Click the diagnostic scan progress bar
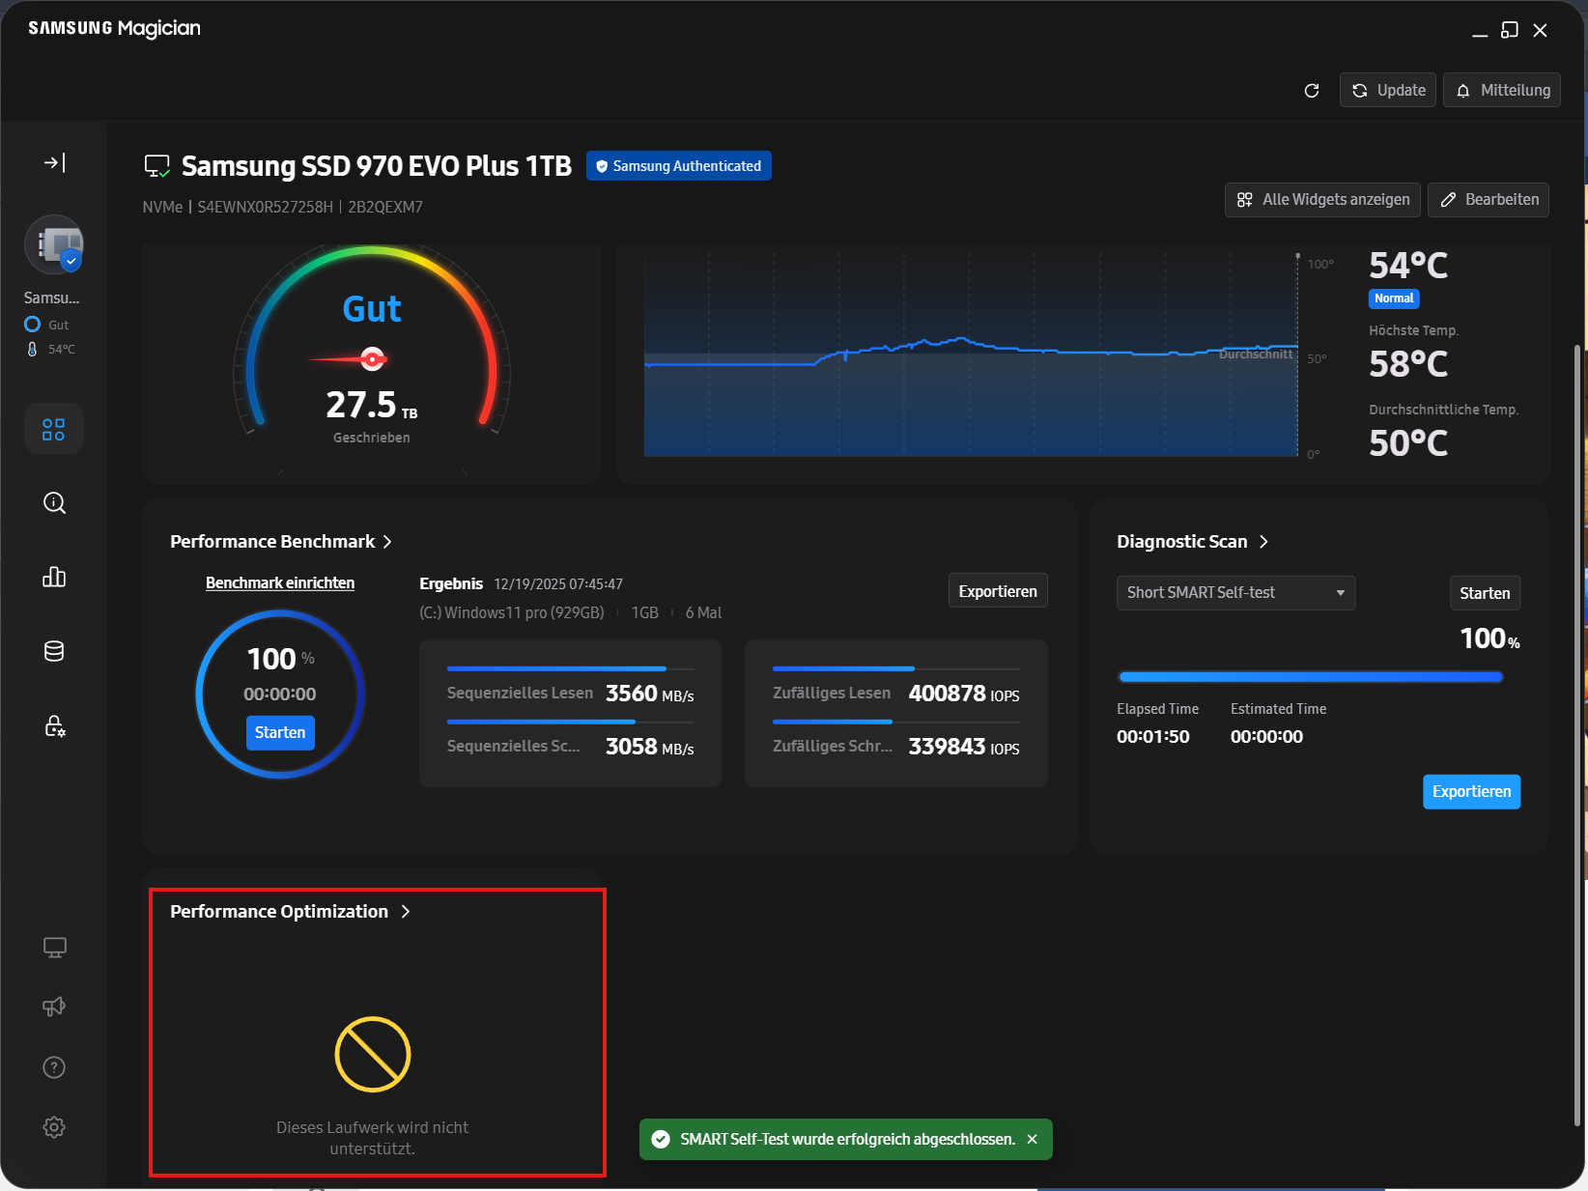The image size is (1588, 1191). point(1310,677)
